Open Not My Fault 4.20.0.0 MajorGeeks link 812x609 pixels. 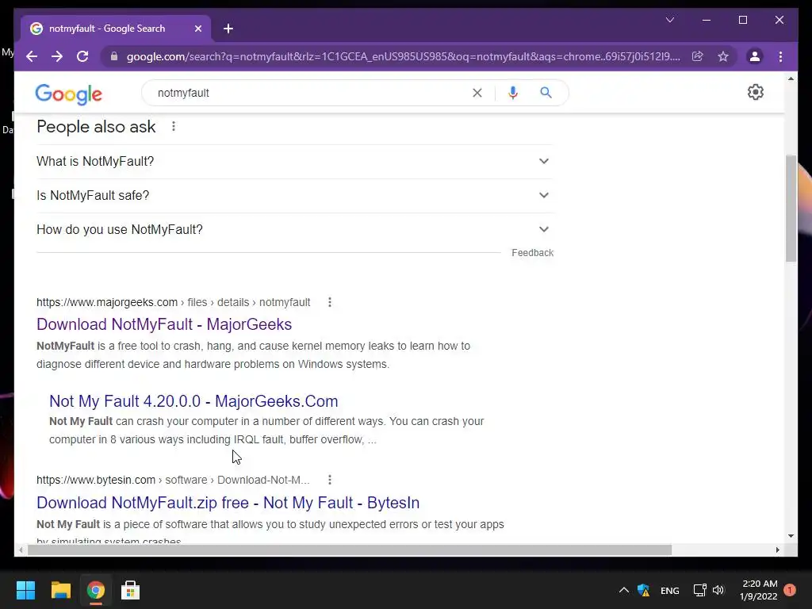(x=193, y=400)
